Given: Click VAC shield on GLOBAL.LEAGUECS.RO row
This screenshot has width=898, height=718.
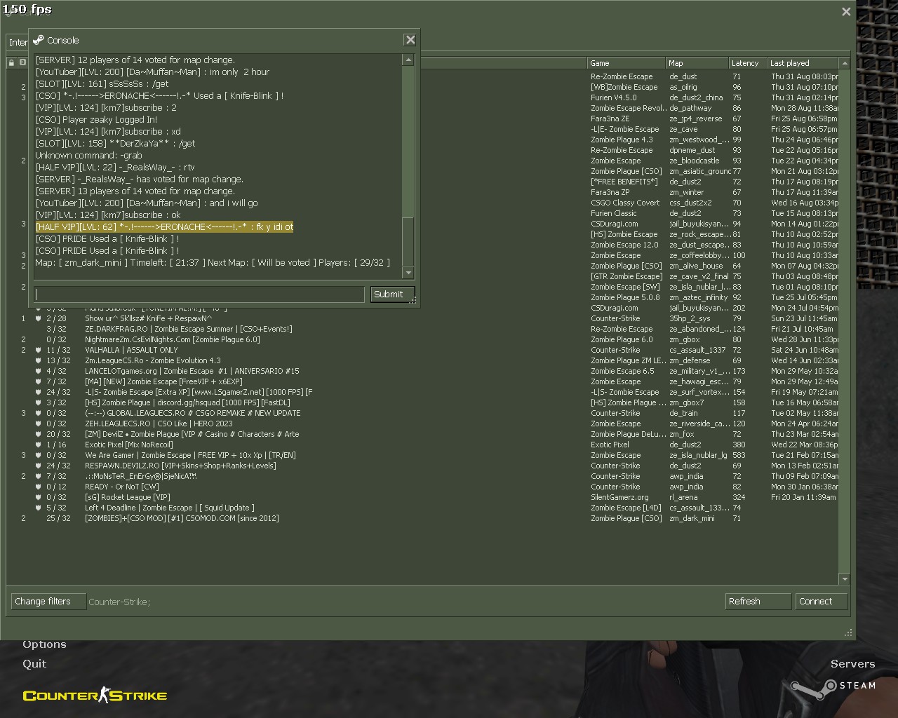Looking at the screenshot, I should click(38, 413).
